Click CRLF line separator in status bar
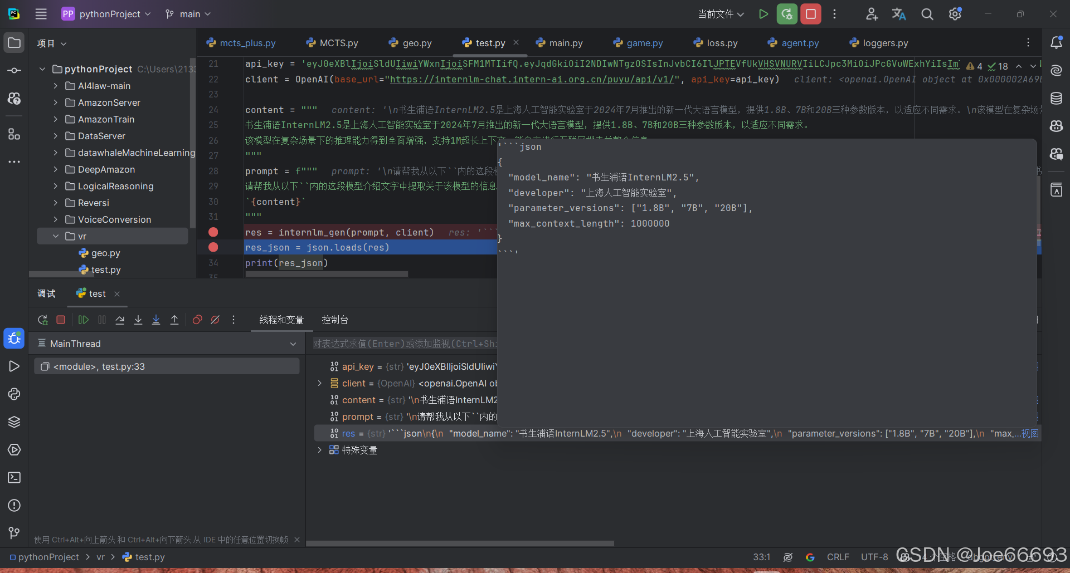The height and width of the screenshot is (573, 1070). point(838,557)
